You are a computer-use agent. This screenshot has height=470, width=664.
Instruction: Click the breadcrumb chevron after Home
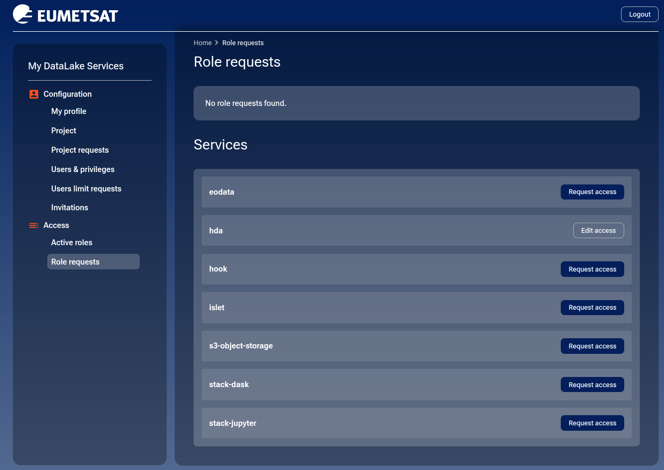217,42
